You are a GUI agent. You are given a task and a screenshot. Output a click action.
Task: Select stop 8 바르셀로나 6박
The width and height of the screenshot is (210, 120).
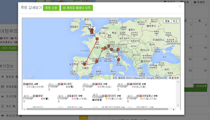click(x=147, y=96)
